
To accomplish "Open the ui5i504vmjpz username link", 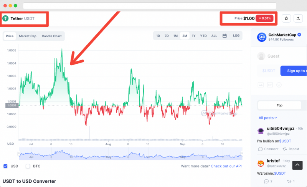I will pyautogui.click(x=281, y=129).
